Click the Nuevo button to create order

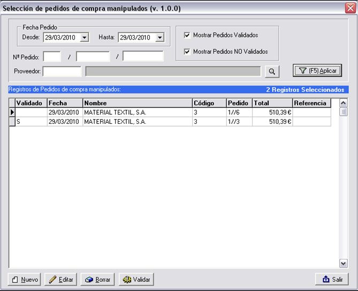pos(25,279)
